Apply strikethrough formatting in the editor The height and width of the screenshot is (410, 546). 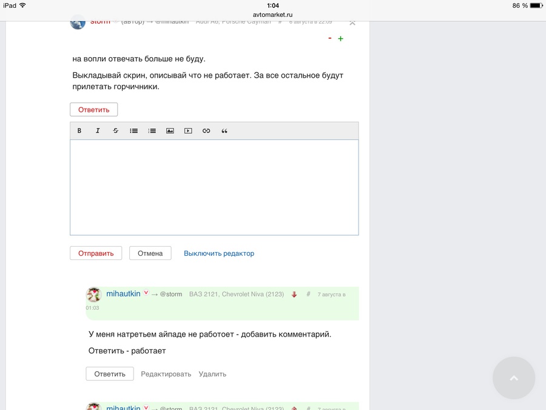click(116, 131)
